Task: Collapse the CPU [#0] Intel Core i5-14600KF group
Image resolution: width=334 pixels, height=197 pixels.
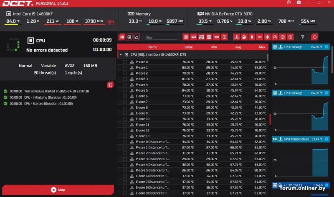Action: pos(121,54)
